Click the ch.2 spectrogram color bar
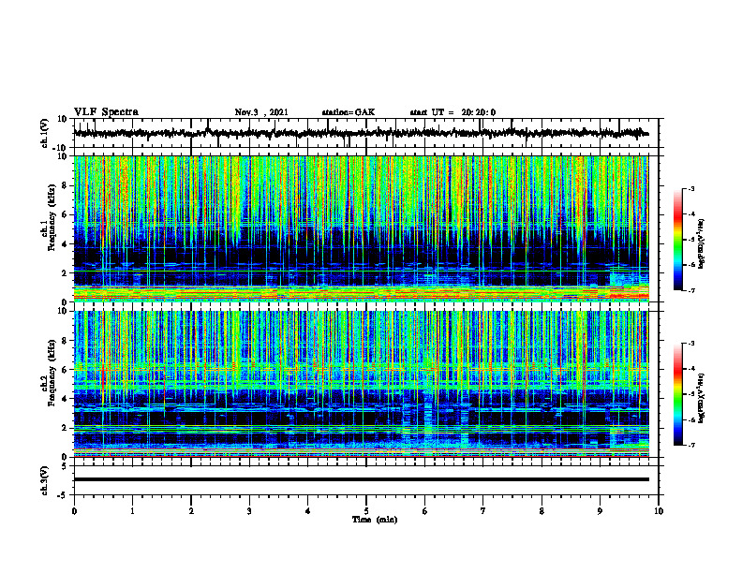The height and width of the screenshot is (573, 742). 678,394
